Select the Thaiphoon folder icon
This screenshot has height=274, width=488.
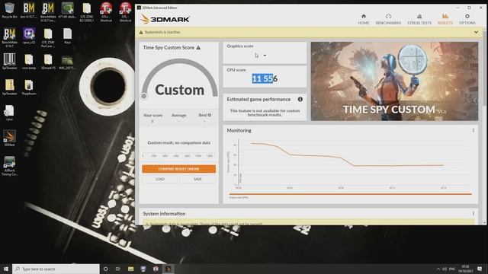[x=29, y=88]
